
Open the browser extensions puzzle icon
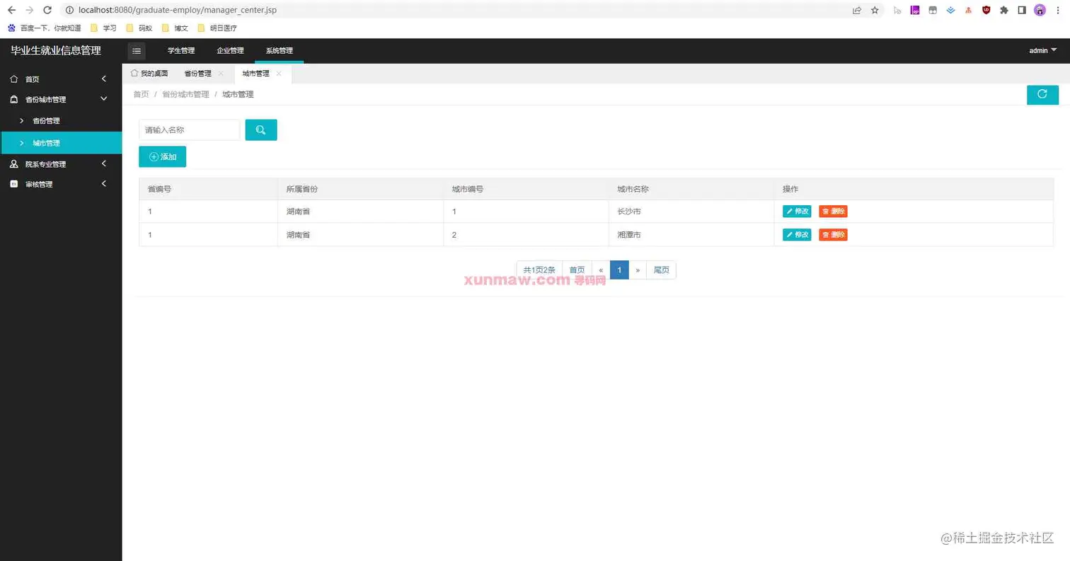[1003, 10]
